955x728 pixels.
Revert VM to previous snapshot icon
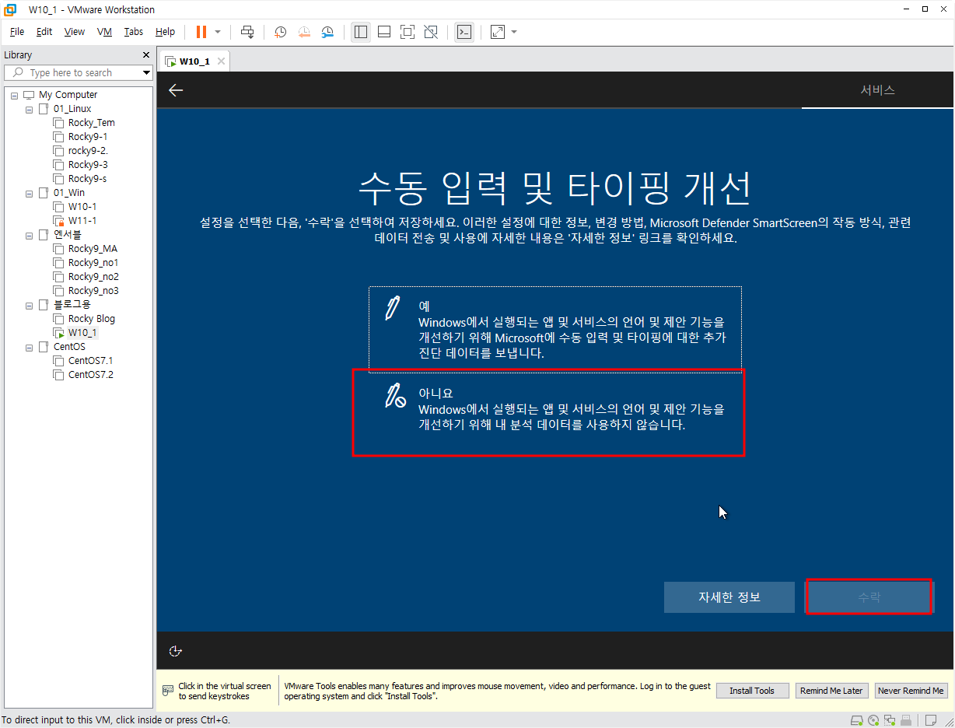[304, 32]
